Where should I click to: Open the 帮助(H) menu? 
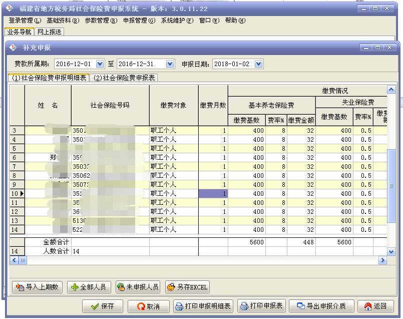(235, 21)
